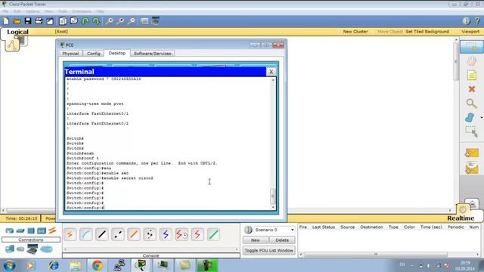Click the New file icon in toolbar

[x=6, y=21]
